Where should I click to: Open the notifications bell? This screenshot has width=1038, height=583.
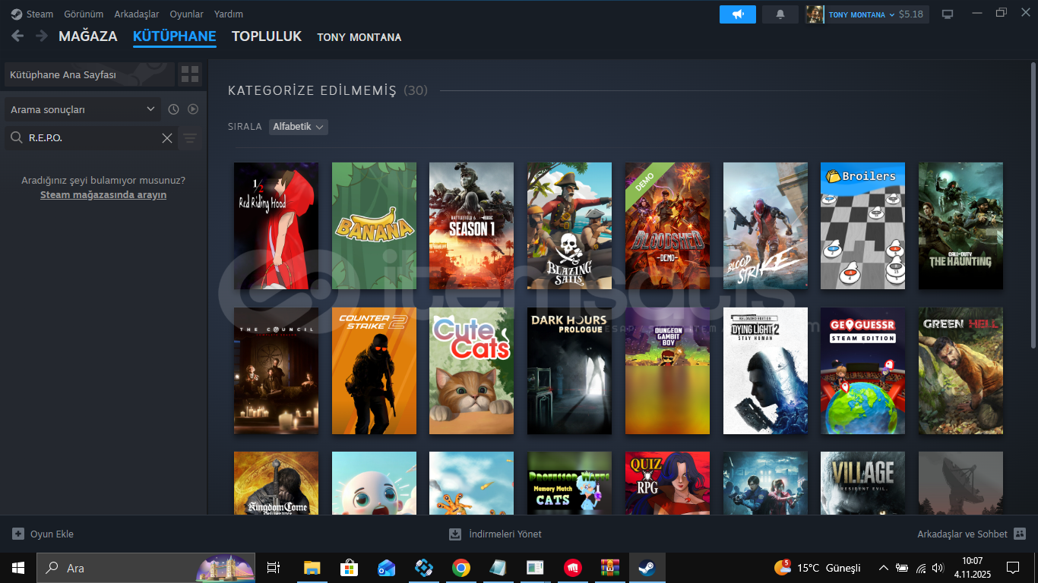pos(780,14)
